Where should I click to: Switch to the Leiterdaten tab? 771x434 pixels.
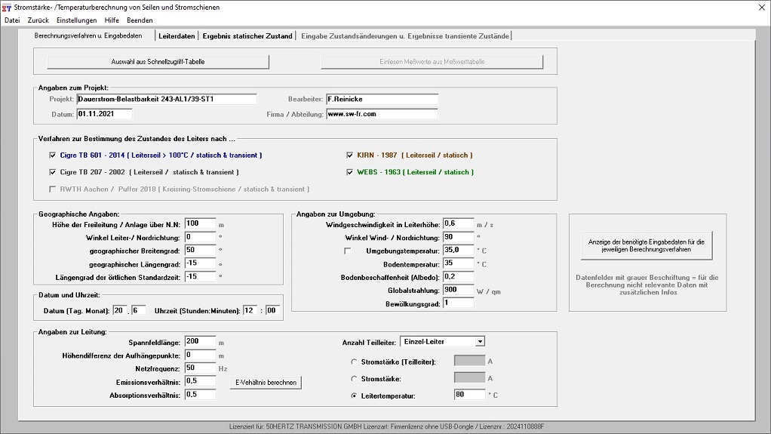click(x=177, y=35)
